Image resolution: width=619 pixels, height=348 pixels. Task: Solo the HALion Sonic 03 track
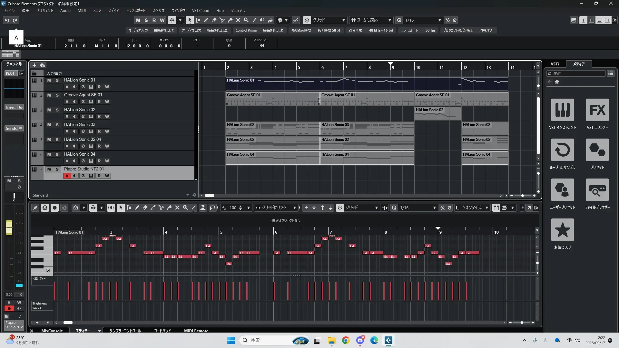click(57, 125)
